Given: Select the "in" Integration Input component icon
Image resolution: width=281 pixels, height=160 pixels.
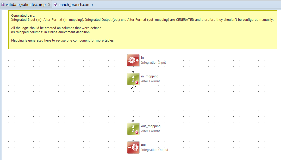Looking at the screenshot, I should [133, 60].
